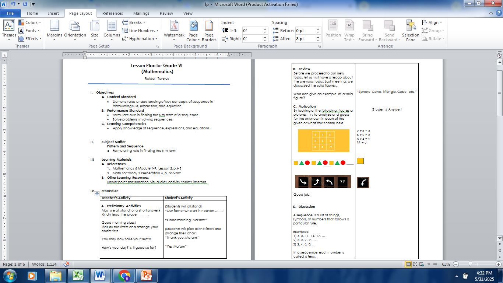503x283 pixels.
Task: Open the Customize Quick Access Toolbar dropdown
Action: click(33, 4)
